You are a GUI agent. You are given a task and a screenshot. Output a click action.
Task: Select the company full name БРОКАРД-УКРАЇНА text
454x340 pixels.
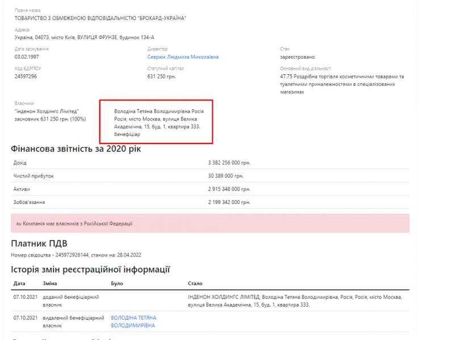pos(100,18)
